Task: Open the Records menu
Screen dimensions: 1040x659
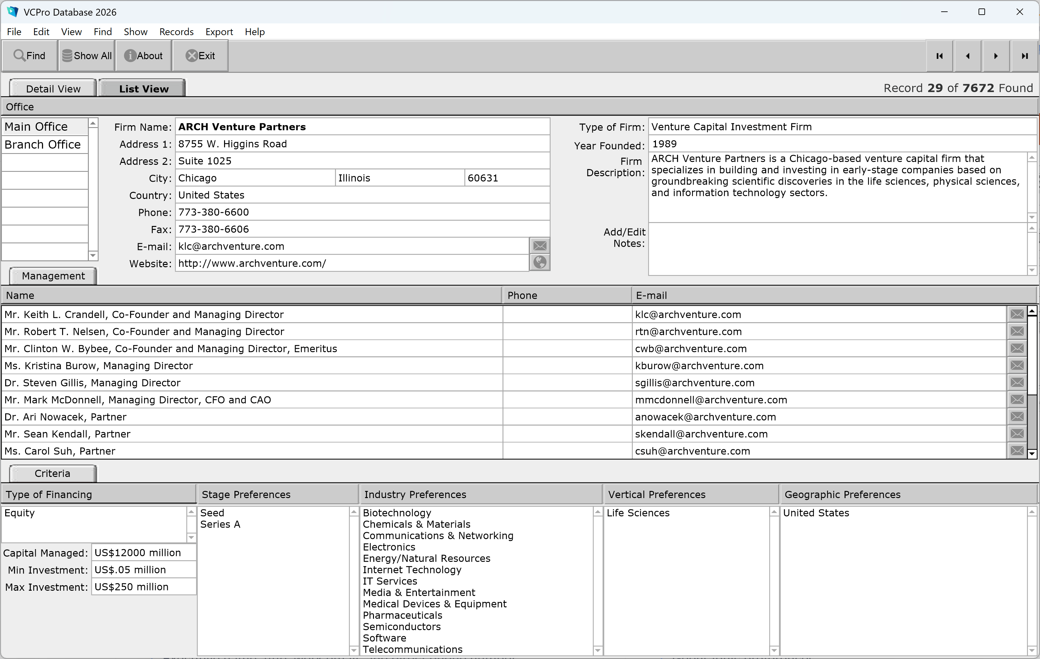Action: point(176,32)
